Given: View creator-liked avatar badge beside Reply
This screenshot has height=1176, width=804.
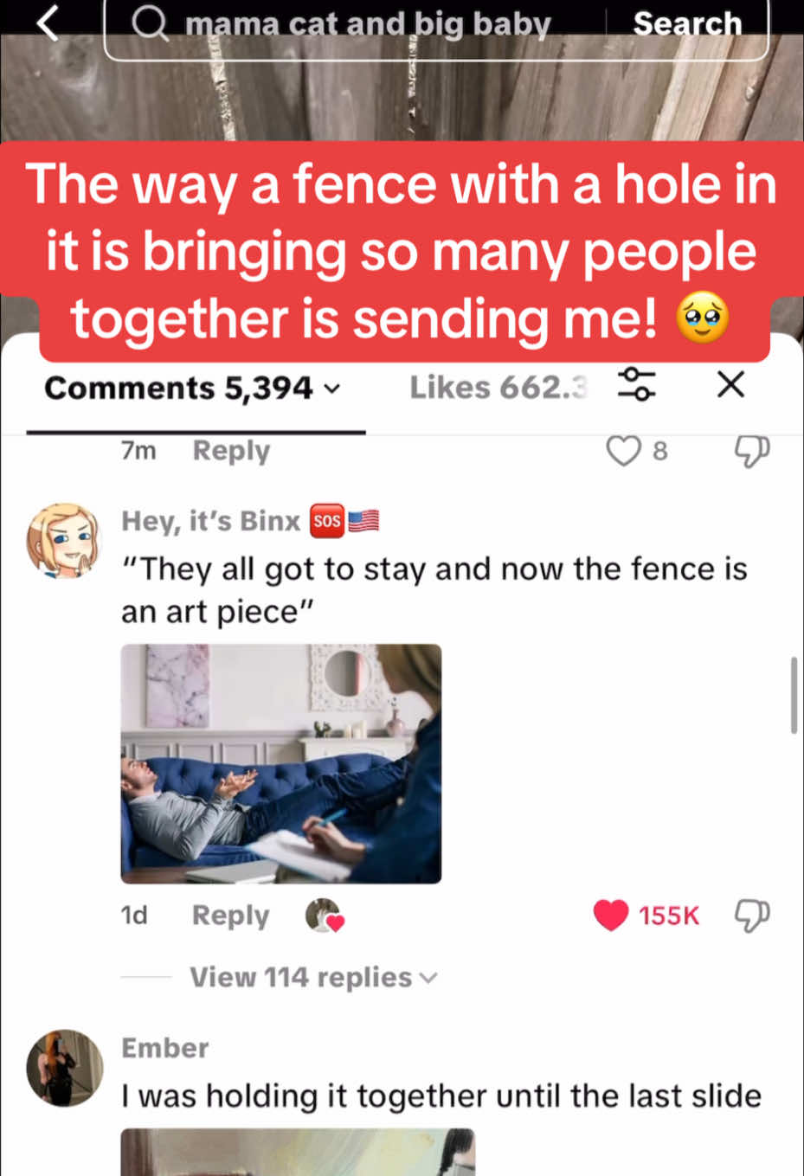Looking at the screenshot, I should 325,916.
